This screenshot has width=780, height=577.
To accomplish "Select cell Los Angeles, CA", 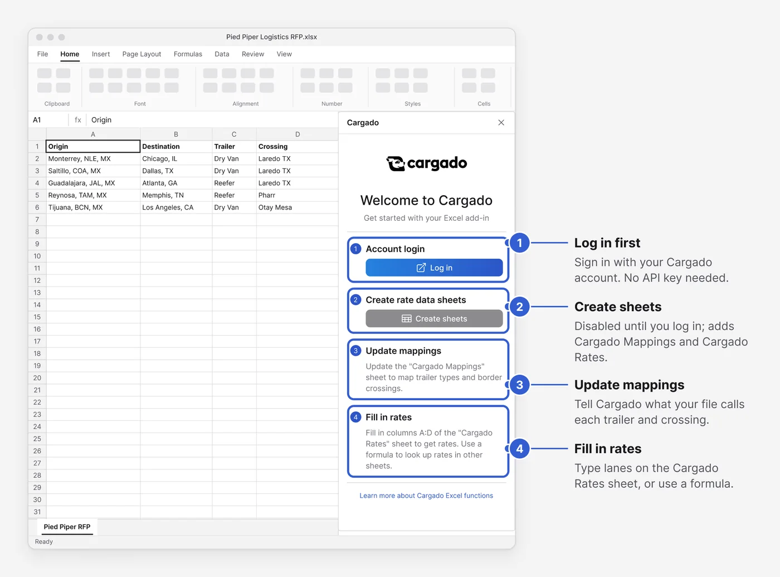I will (x=176, y=207).
